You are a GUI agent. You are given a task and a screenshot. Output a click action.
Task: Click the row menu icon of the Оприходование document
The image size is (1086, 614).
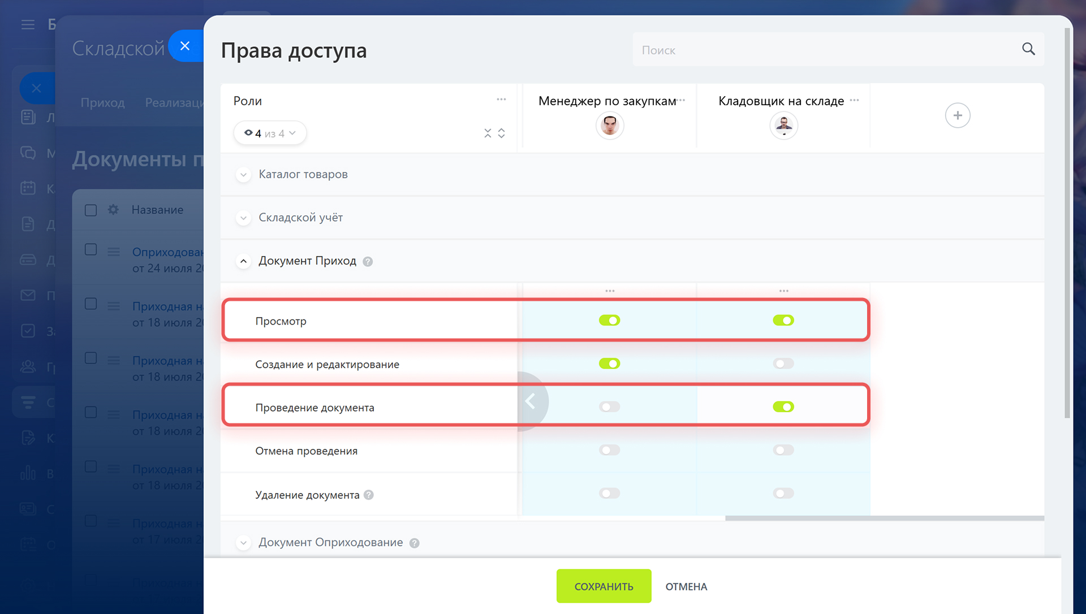click(114, 252)
